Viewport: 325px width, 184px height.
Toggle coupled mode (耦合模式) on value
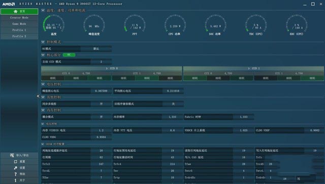(101, 117)
